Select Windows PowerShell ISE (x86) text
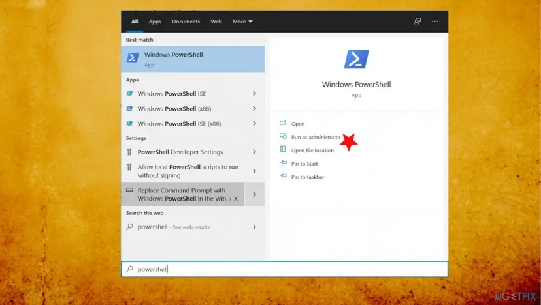This screenshot has height=305, width=541. click(x=179, y=124)
